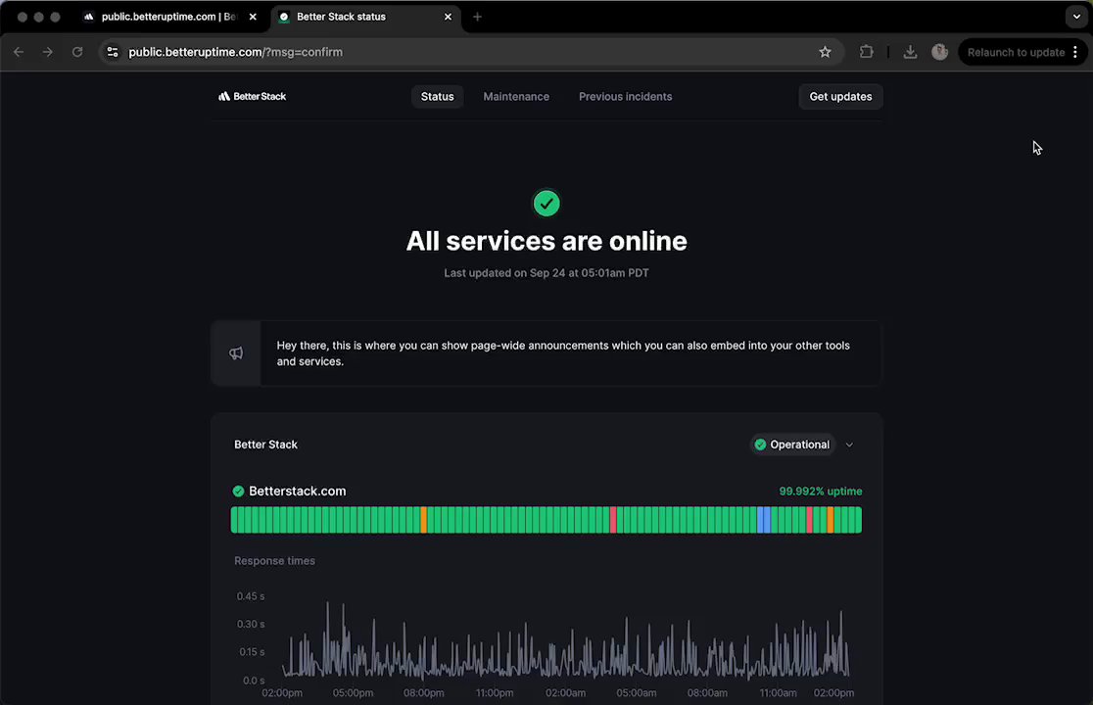Viewport: 1093px width, 705px height.
Task: Click the address bar URL
Action: [x=236, y=52]
